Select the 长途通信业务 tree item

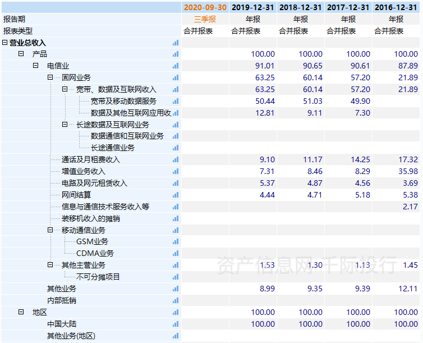[x=113, y=148]
